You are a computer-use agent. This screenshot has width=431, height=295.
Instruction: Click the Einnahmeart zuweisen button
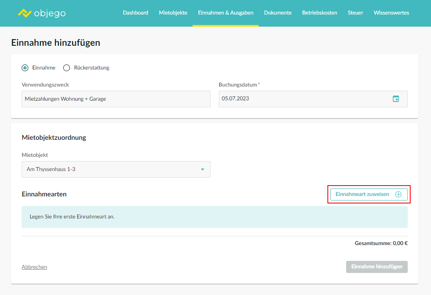coord(362,194)
